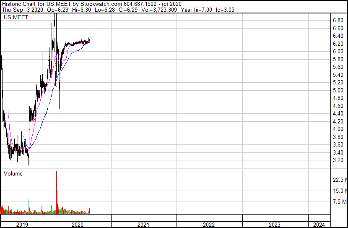Viewport: 348px width, 228px height.
Task: Select the 2020 year label
Action: pos(78,225)
